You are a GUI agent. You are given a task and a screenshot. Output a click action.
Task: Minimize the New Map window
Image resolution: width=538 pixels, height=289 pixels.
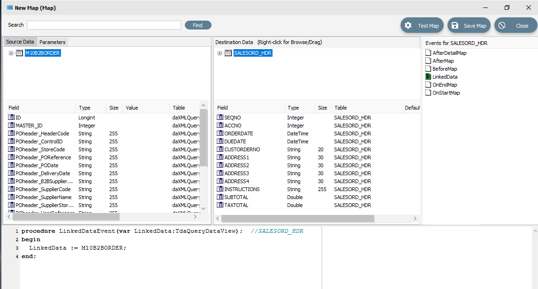[485, 7]
